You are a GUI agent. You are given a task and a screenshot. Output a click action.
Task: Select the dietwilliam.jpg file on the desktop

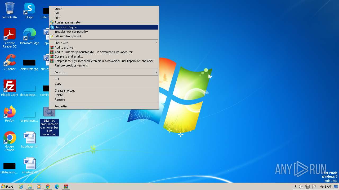click(x=29, y=65)
